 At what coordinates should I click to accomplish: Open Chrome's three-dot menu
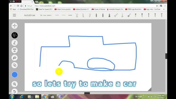point(165,6)
